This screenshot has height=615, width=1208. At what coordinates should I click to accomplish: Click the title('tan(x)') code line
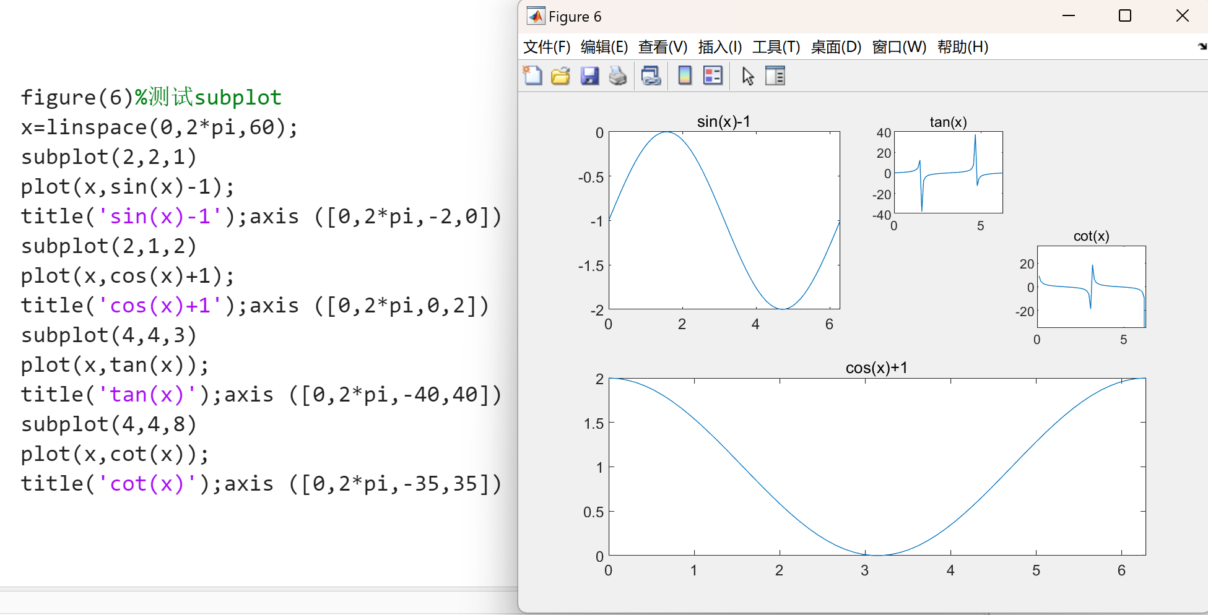click(x=261, y=395)
